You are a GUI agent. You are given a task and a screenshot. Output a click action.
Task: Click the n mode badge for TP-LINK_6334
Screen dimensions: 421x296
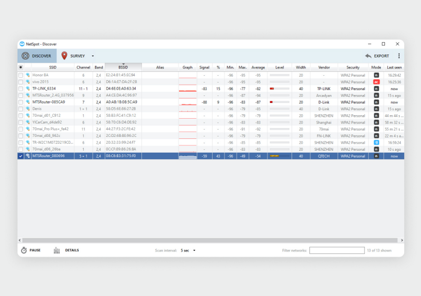pyautogui.click(x=376, y=89)
